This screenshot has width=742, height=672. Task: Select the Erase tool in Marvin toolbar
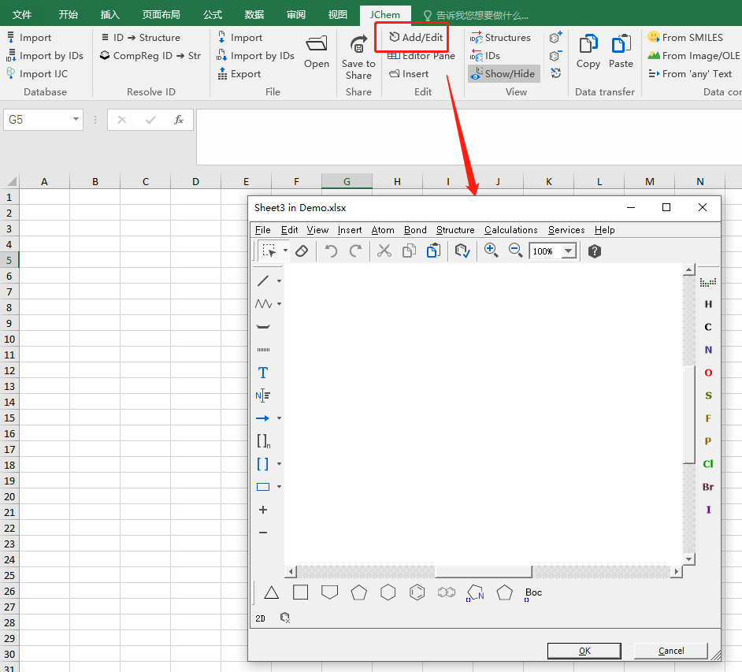coord(302,251)
